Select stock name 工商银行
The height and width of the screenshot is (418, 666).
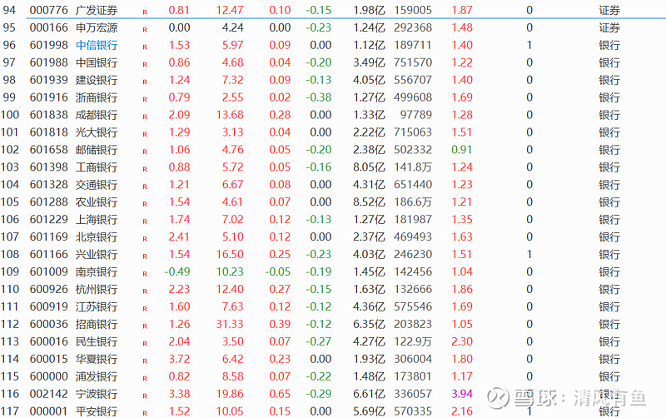97,167
